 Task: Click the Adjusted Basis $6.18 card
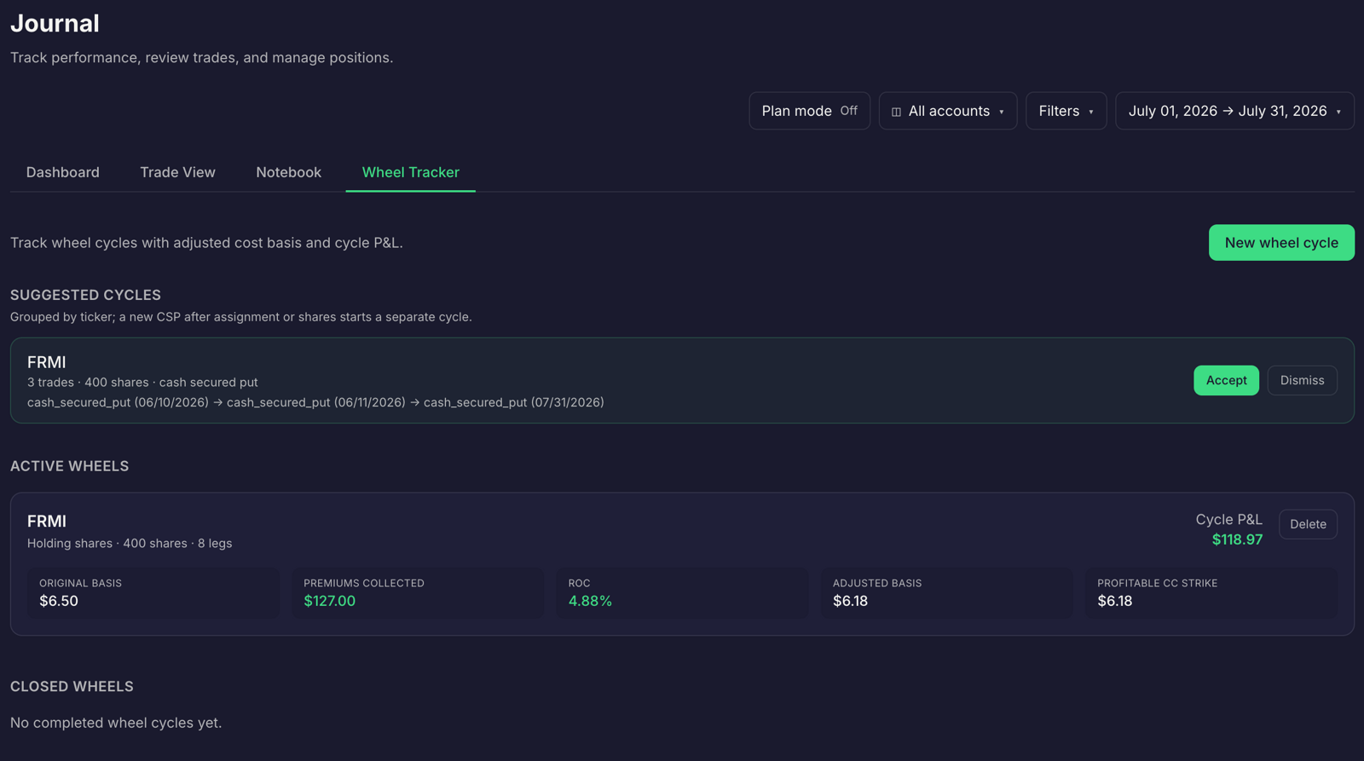coord(947,592)
